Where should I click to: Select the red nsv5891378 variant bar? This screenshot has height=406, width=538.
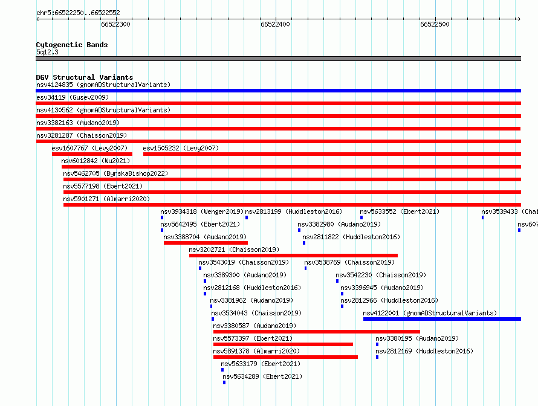(x=285, y=357)
